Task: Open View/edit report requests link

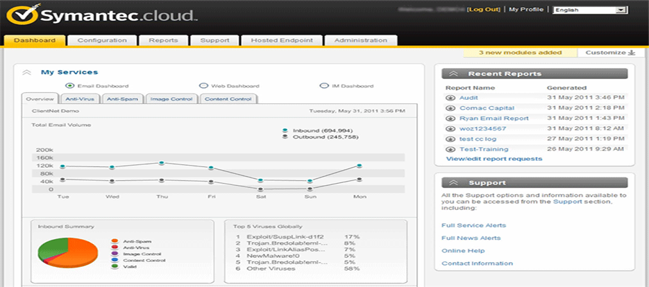Action: tap(494, 159)
